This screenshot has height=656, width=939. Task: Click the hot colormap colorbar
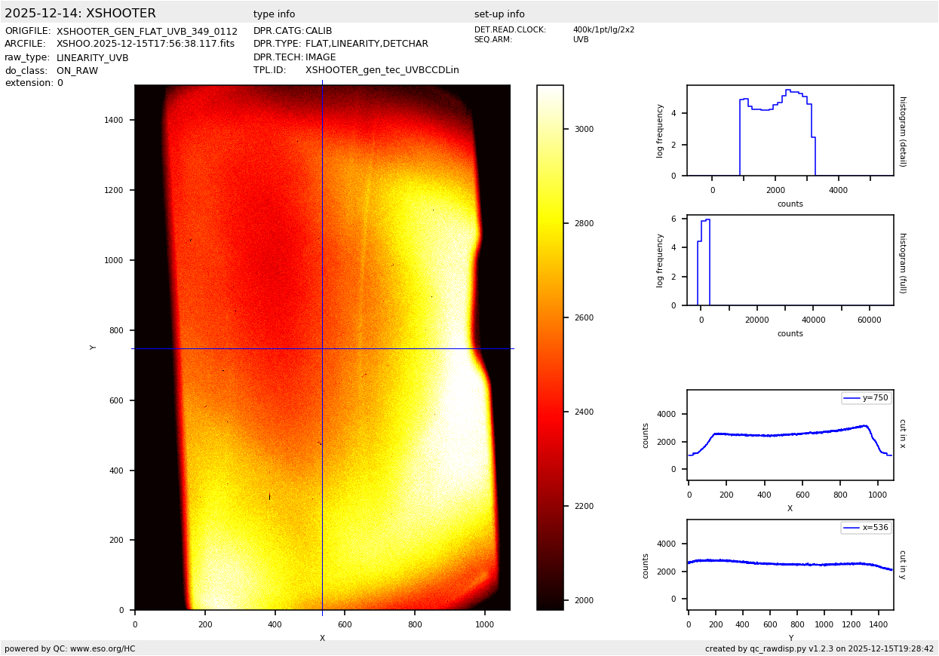[x=550, y=347]
